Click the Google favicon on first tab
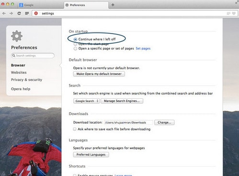 point(21,5)
